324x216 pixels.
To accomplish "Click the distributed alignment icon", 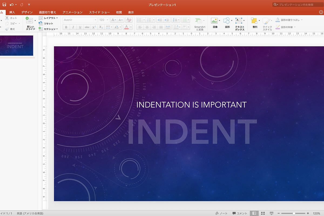I will tap(168, 27).
